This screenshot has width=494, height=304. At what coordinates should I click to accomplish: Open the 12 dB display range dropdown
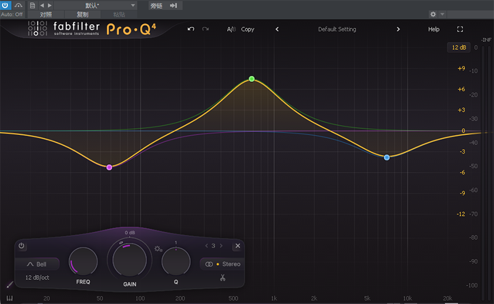pos(459,47)
